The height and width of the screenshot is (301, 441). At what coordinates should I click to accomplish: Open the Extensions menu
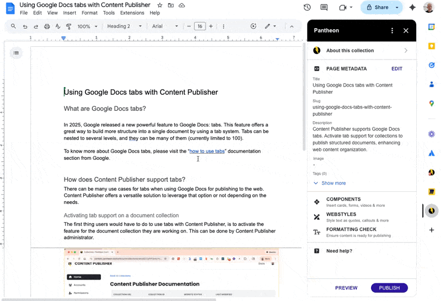132,13
